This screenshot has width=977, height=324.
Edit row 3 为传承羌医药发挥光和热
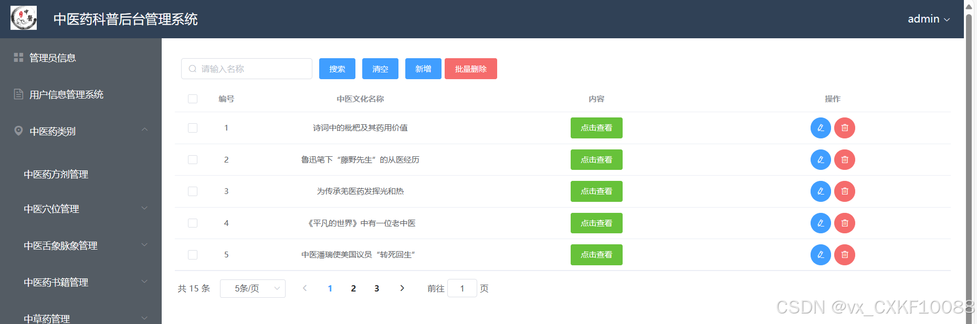click(821, 191)
